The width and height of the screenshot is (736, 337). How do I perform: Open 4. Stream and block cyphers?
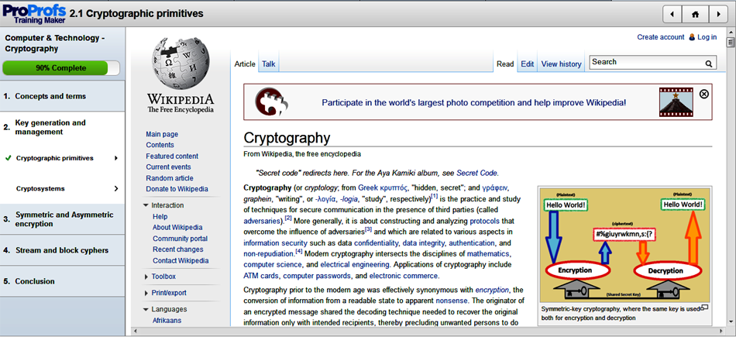click(x=63, y=250)
